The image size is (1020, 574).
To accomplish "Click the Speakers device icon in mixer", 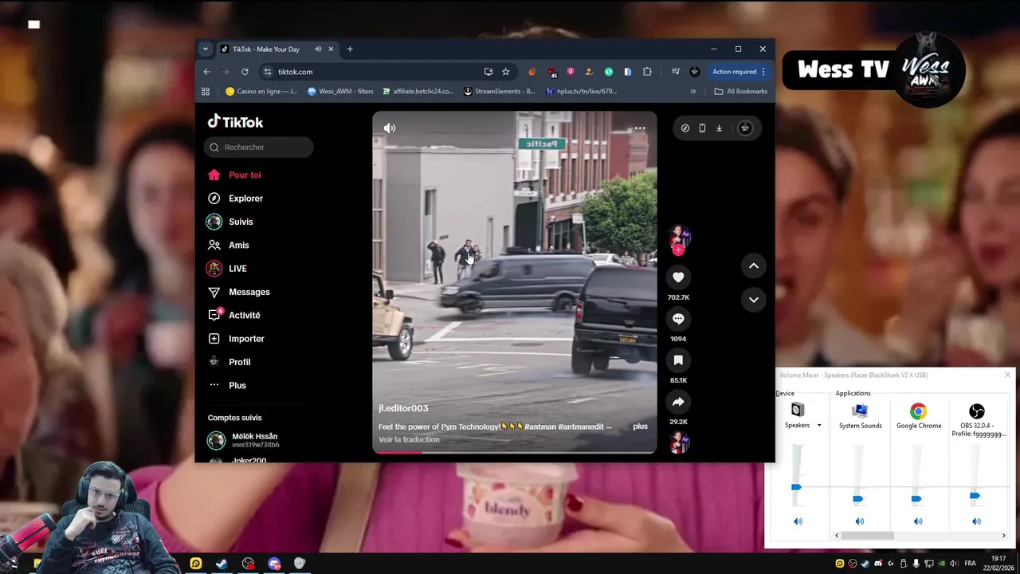I will point(797,410).
